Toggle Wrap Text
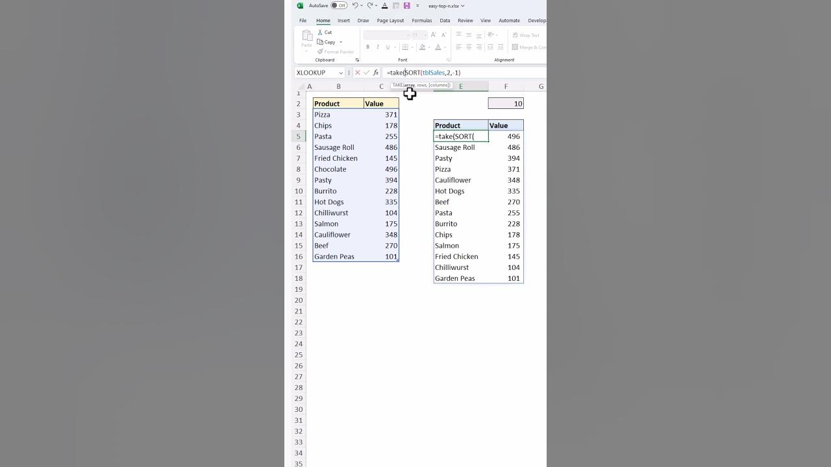The height and width of the screenshot is (467, 831). (x=526, y=35)
